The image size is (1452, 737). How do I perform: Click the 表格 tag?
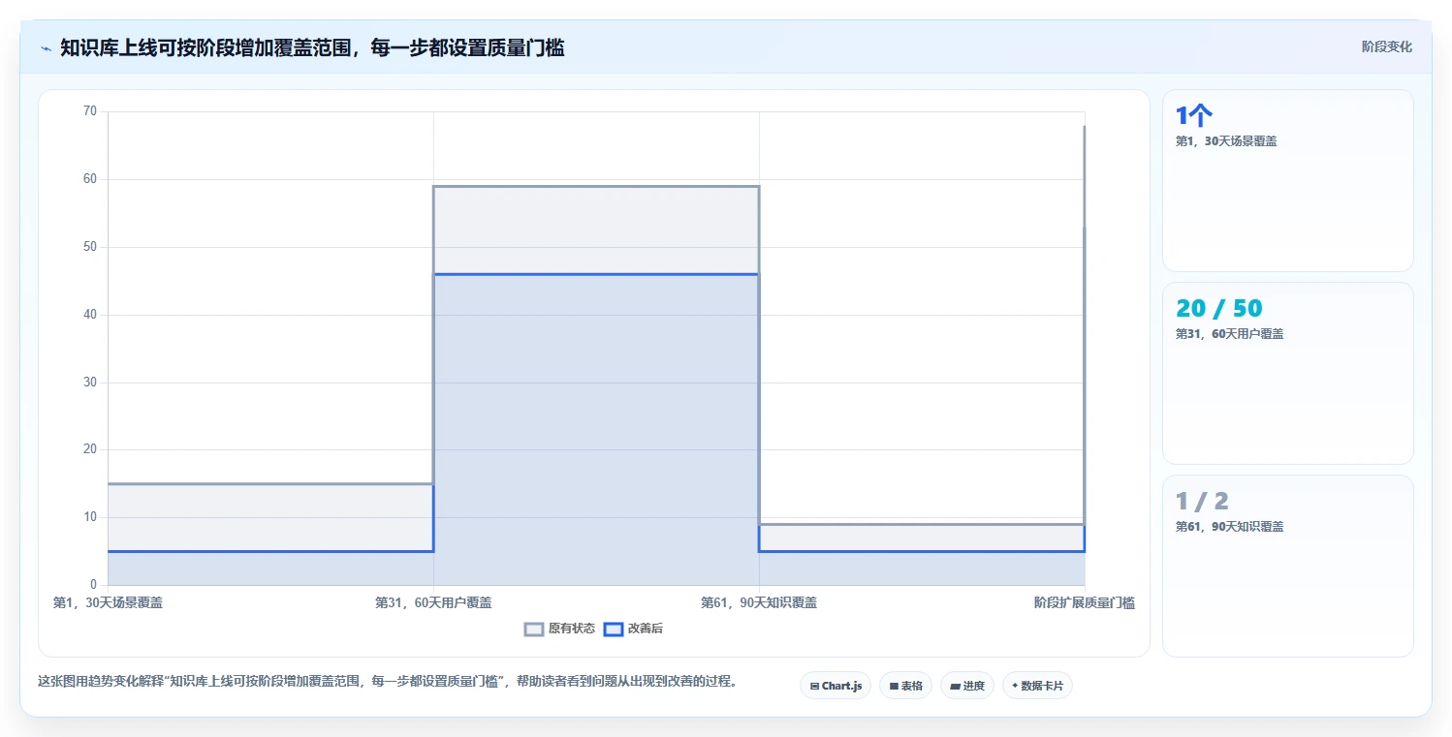(905, 686)
